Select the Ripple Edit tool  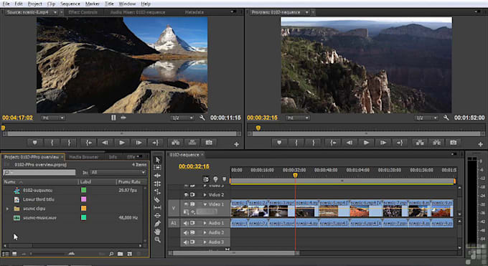[157, 176]
